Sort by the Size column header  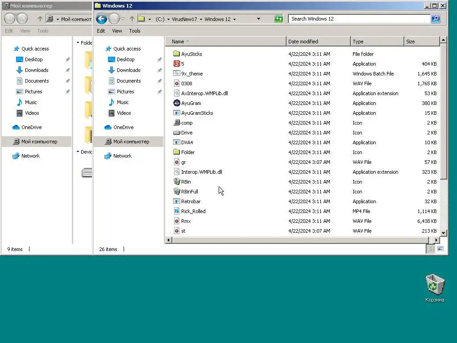pos(421,42)
